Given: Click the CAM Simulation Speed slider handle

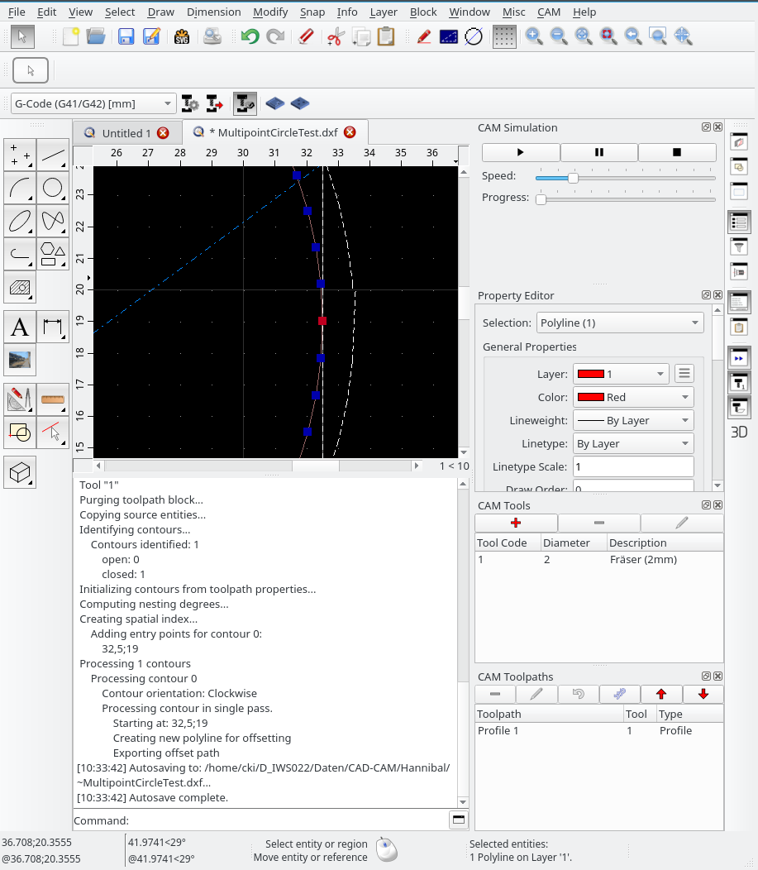Looking at the screenshot, I should point(573,177).
